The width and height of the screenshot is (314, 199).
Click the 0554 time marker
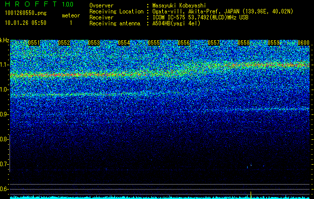point(124,43)
